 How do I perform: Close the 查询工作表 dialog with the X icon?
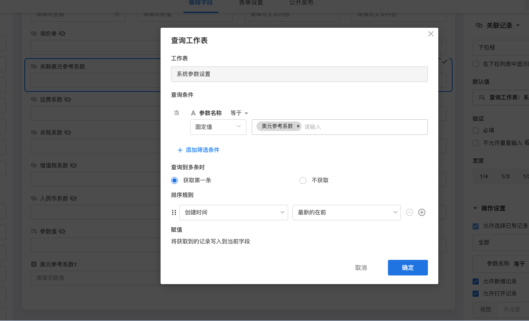(430, 34)
